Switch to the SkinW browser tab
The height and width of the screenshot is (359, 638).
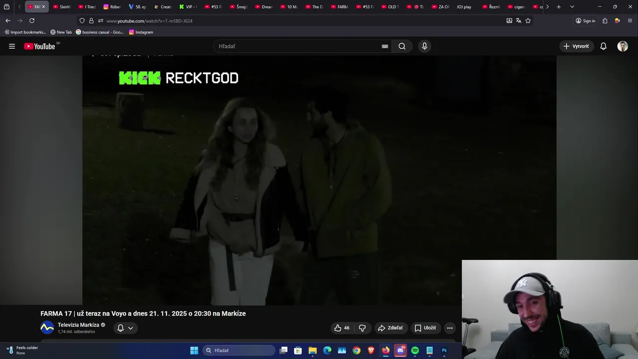62,7
